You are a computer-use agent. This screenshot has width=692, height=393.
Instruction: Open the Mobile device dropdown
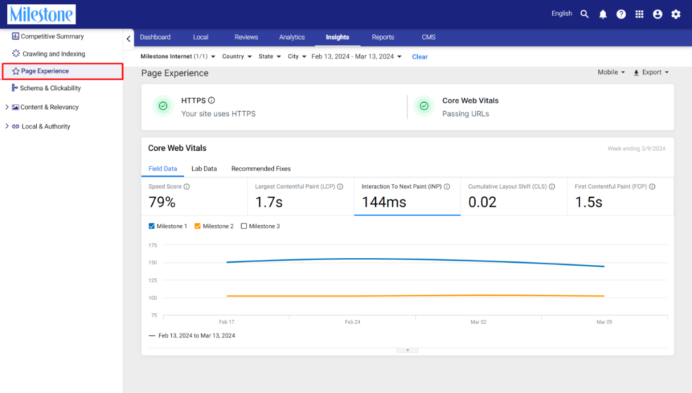[x=611, y=72]
